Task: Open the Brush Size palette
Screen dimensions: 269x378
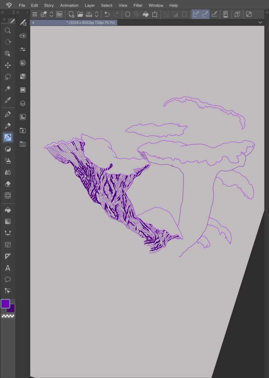Action: tap(23, 63)
